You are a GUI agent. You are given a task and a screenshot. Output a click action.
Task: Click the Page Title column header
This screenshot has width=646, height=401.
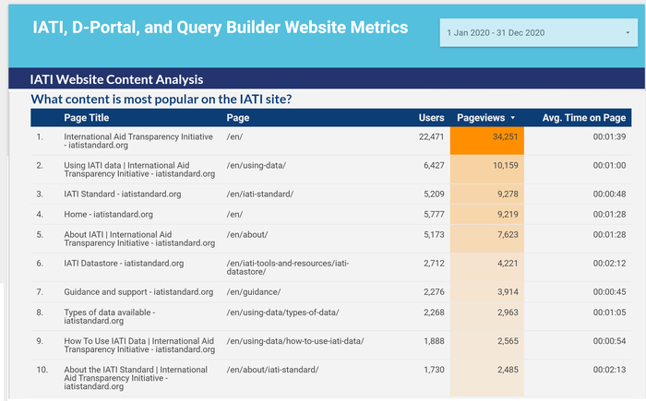click(x=87, y=118)
